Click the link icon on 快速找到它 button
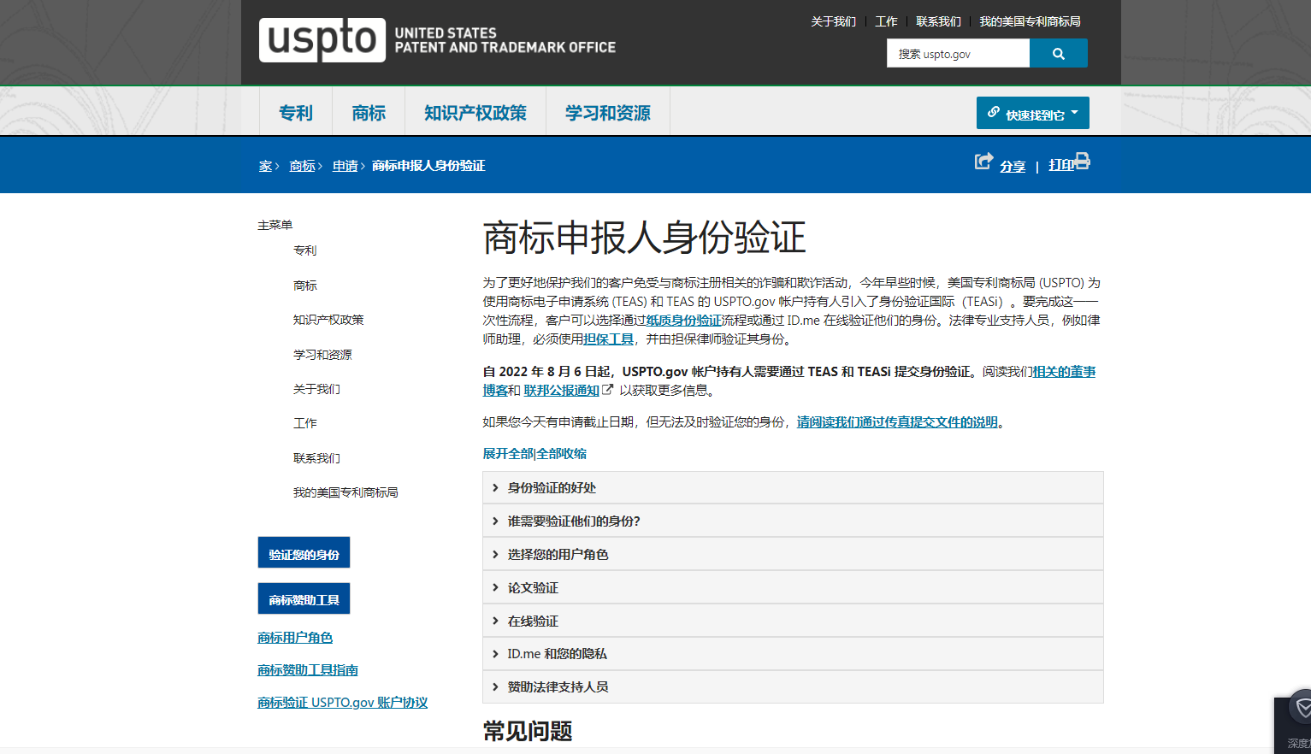Viewport: 1311px width, 754px height. [993, 112]
